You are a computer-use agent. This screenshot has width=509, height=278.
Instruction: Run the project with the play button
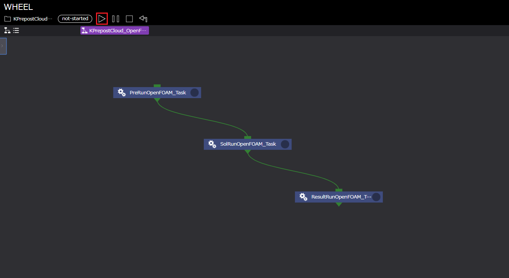click(102, 19)
